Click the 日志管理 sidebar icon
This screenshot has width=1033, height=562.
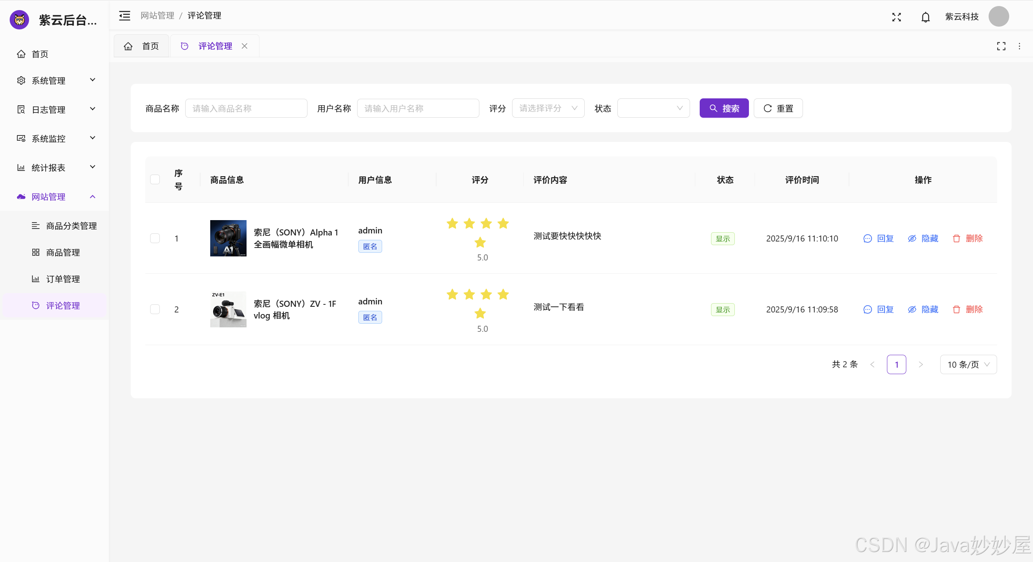click(x=21, y=110)
